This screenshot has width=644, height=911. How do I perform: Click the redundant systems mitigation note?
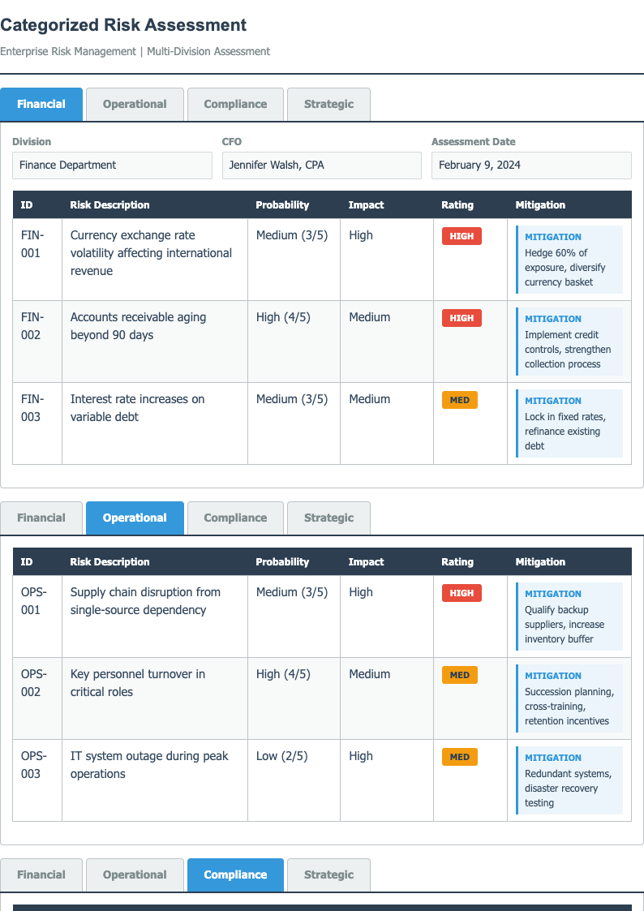(569, 780)
